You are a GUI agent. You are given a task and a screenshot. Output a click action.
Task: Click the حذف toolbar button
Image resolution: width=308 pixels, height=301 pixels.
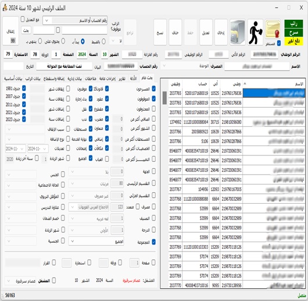click(x=176, y=32)
